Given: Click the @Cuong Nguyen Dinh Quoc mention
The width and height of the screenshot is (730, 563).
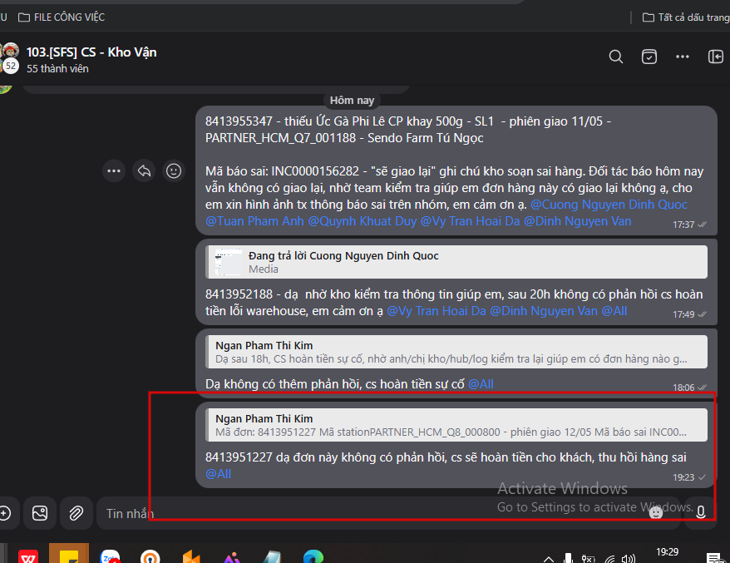Looking at the screenshot, I should pyautogui.click(x=609, y=205).
